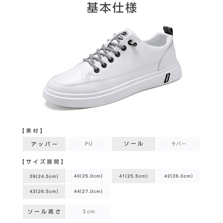Choose size 39(24.5cm)

click(44, 176)
